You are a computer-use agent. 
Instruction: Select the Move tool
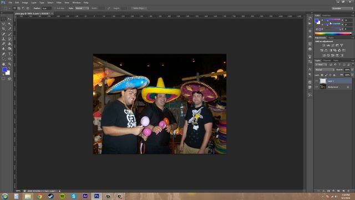[9, 19]
